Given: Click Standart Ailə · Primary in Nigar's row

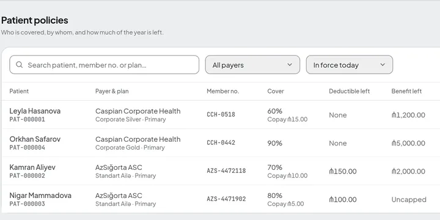Looking at the screenshot, I should pyautogui.click(x=125, y=204).
